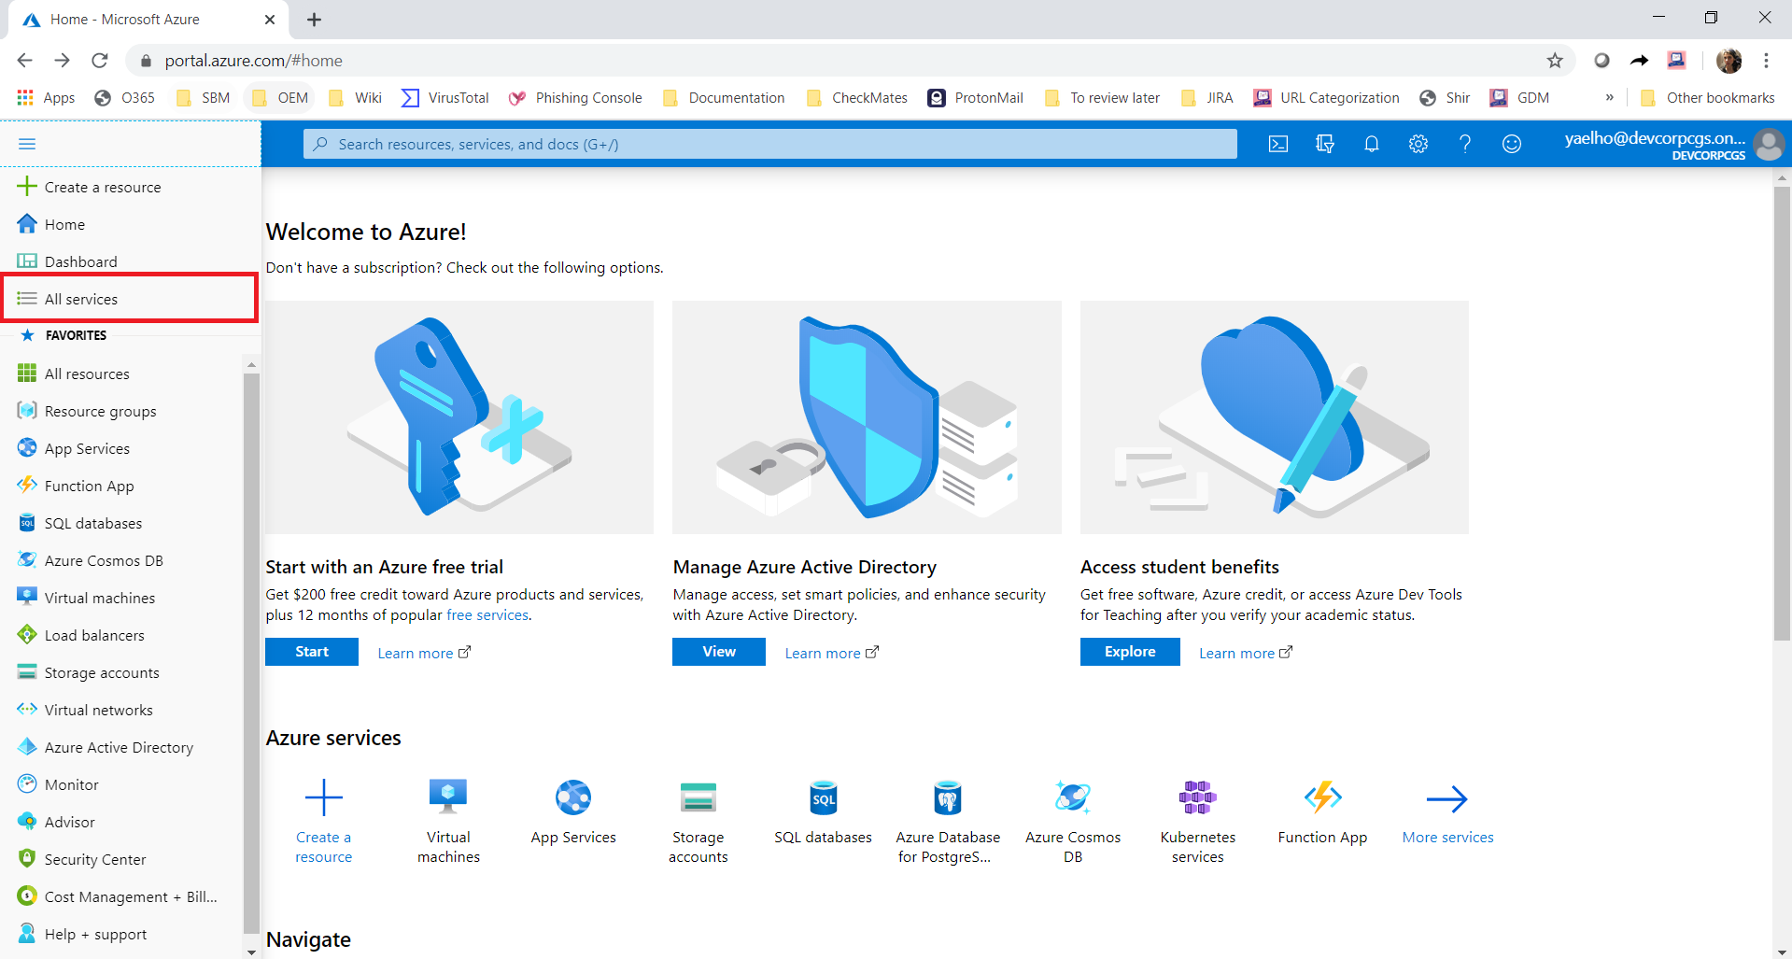The width and height of the screenshot is (1792, 959).
Task: Open Azure Cloud Shell icon
Action: pyautogui.click(x=1278, y=144)
